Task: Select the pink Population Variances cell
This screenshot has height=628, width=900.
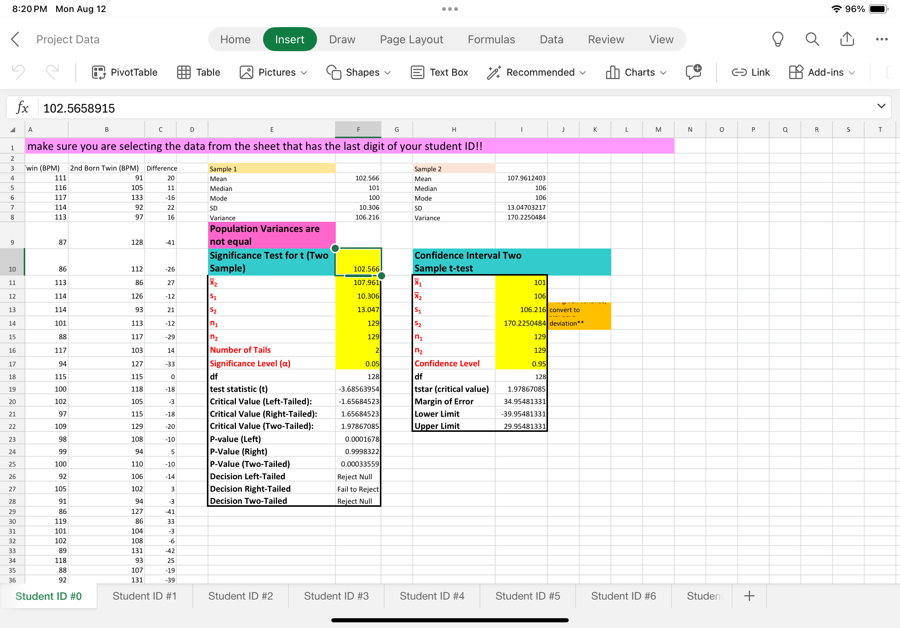Action: [271, 235]
